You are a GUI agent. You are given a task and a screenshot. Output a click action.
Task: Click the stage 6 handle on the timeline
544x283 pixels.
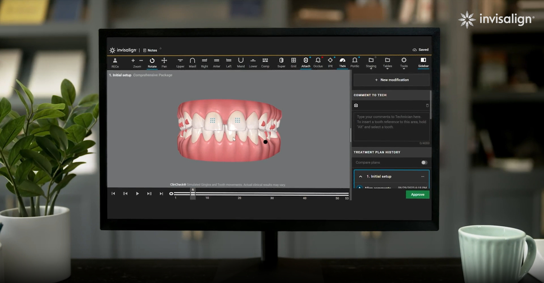point(193,194)
